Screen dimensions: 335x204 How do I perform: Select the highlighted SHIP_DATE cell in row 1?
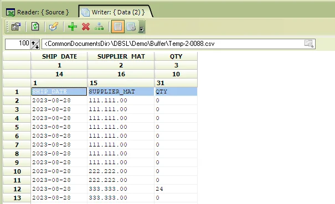tap(59, 92)
